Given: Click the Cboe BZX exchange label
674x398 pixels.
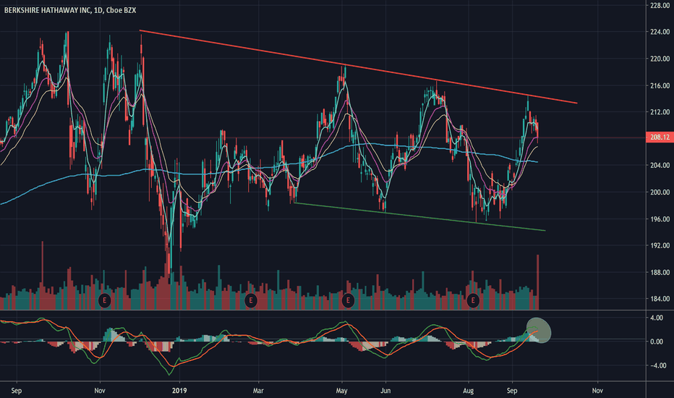Looking at the screenshot, I should pyautogui.click(x=121, y=10).
